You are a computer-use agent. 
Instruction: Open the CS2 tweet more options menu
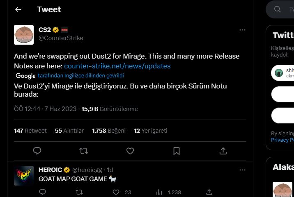[242, 30]
